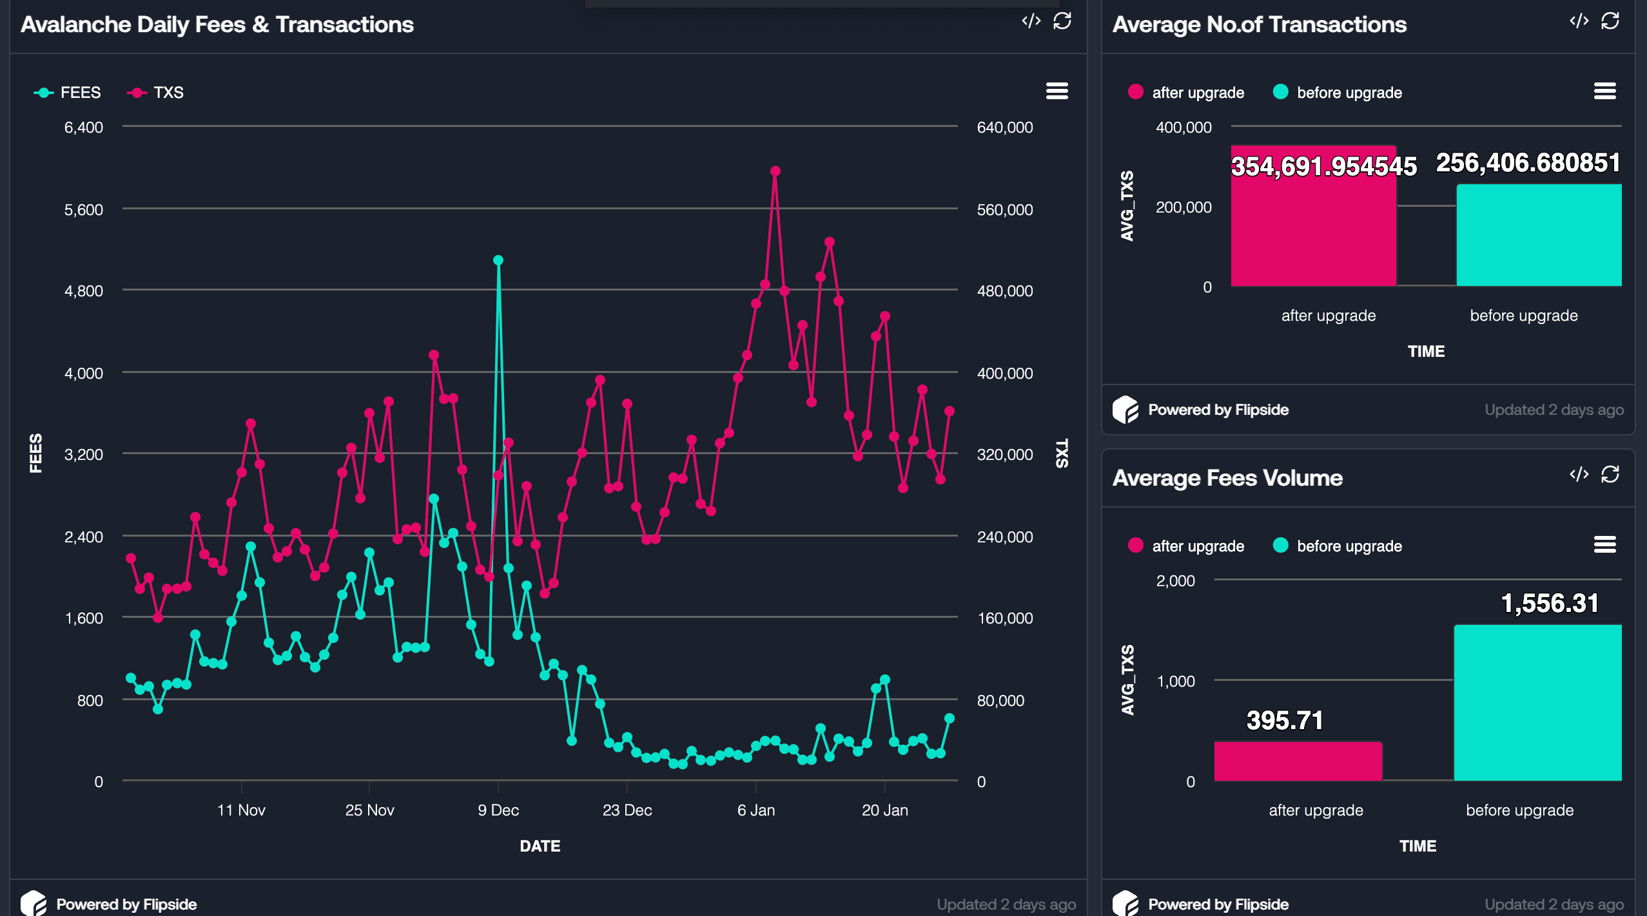Click Flipside logo under the daily fees chart
The height and width of the screenshot is (916, 1647).
(34, 903)
